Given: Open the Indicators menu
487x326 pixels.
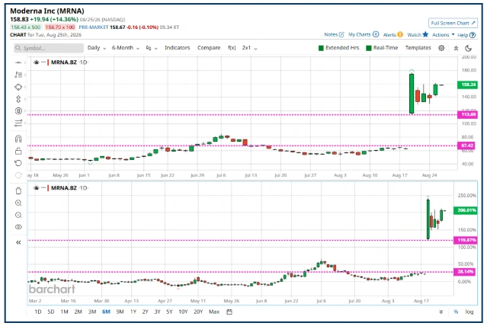Looking at the screenshot, I should [178, 48].
